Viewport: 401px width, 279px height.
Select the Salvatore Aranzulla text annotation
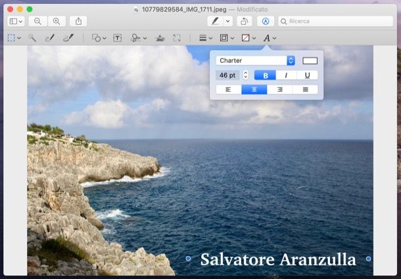(278, 259)
